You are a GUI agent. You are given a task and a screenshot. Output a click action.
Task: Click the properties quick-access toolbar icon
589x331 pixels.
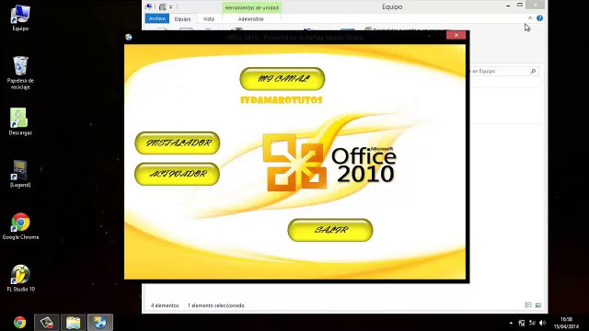(162, 6)
